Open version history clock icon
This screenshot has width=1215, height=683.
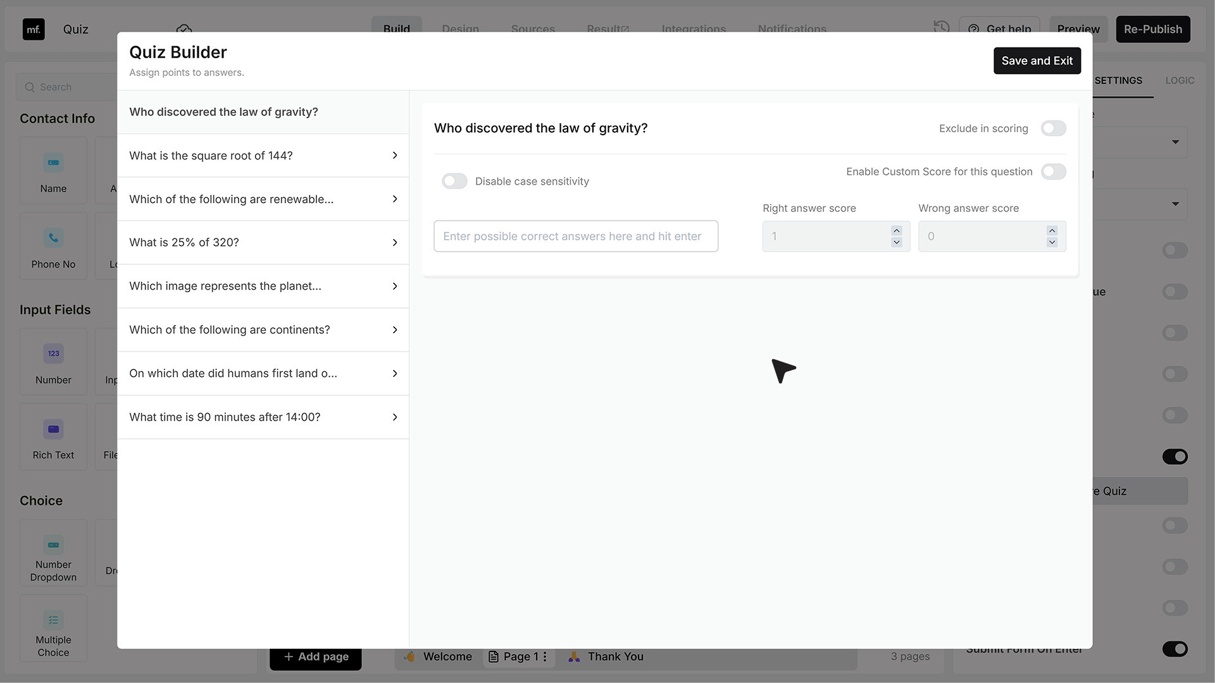click(x=942, y=27)
